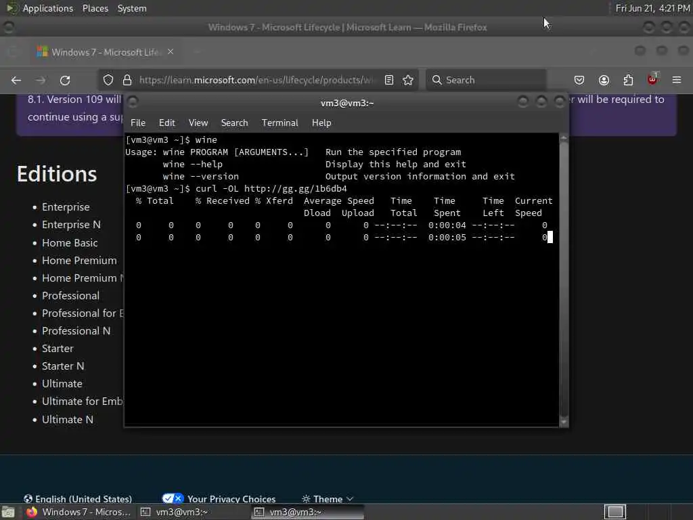Close the Windows 7 Lifecycle tab
693x520 pixels.
pos(171,51)
